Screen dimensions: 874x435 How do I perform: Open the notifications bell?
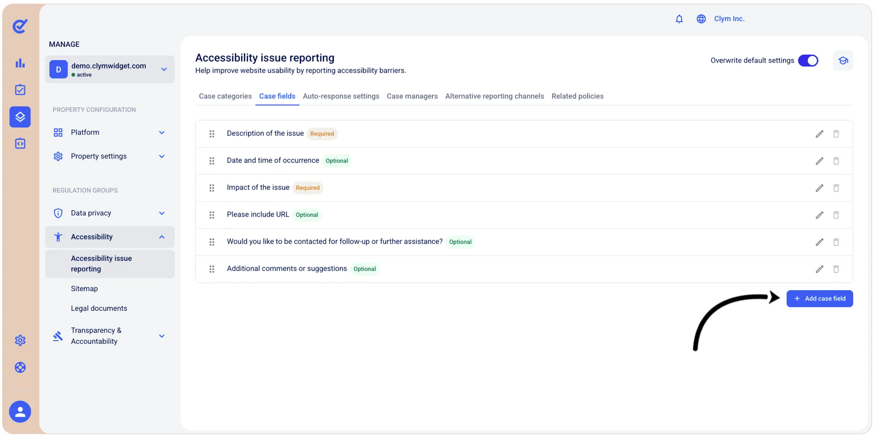(679, 19)
